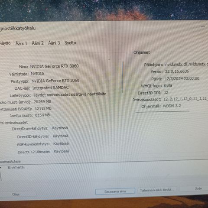Click the Versio value 32.0.15.6636
Screen dimensions: 208x208
click(177, 71)
